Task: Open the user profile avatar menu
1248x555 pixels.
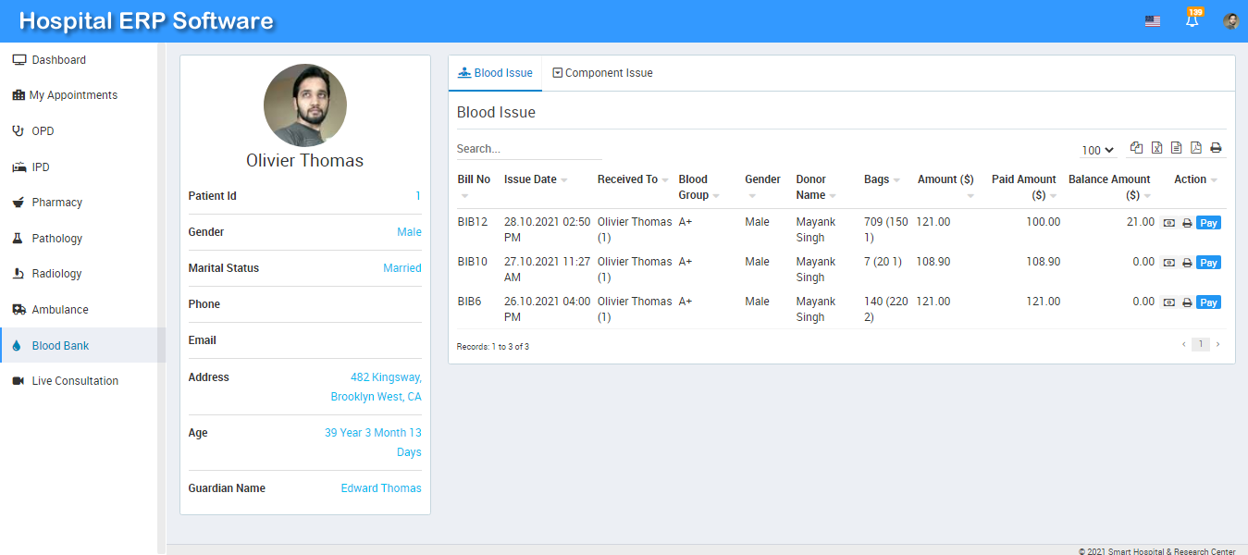Action: click(1230, 21)
